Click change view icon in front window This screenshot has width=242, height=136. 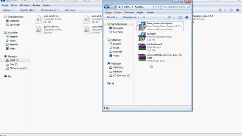(x=170, y=17)
